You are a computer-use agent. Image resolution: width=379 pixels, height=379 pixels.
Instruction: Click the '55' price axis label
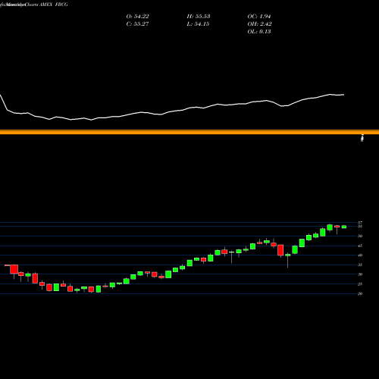360,227
